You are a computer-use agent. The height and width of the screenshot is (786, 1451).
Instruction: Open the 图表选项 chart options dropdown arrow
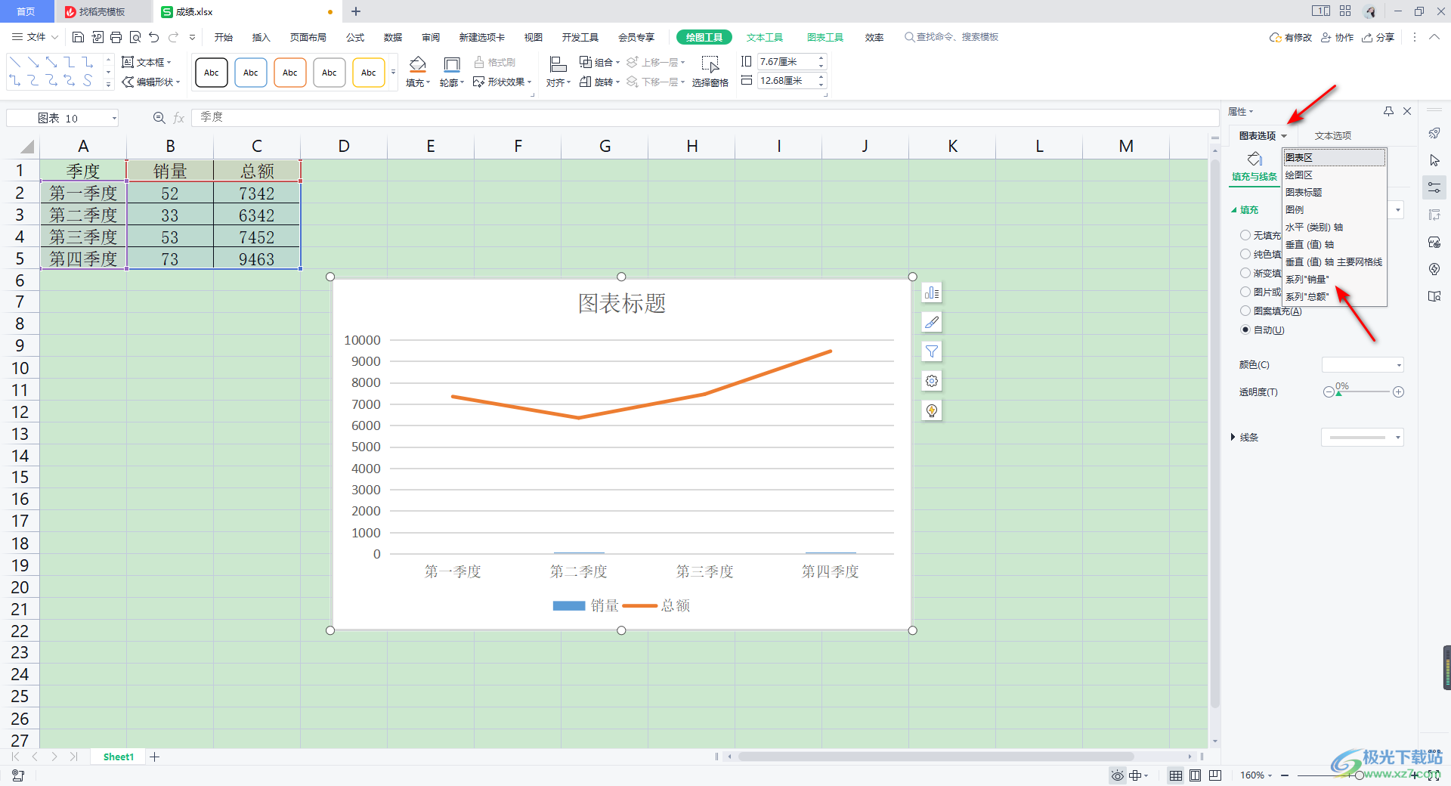pyautogui.click(x=1284, y=136)
